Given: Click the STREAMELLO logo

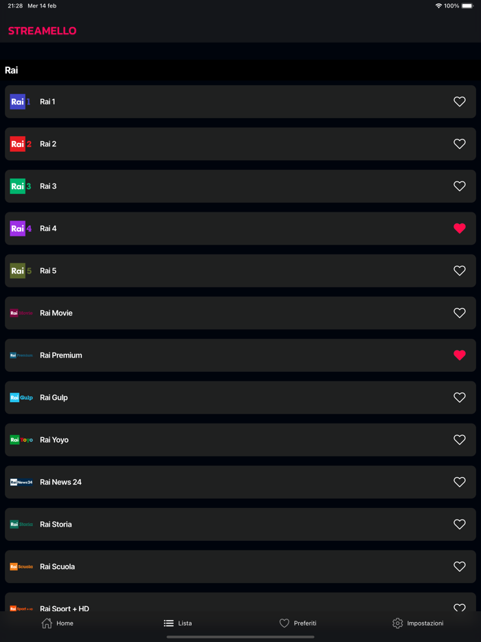Looking at the screenshot, I should 42,31.
